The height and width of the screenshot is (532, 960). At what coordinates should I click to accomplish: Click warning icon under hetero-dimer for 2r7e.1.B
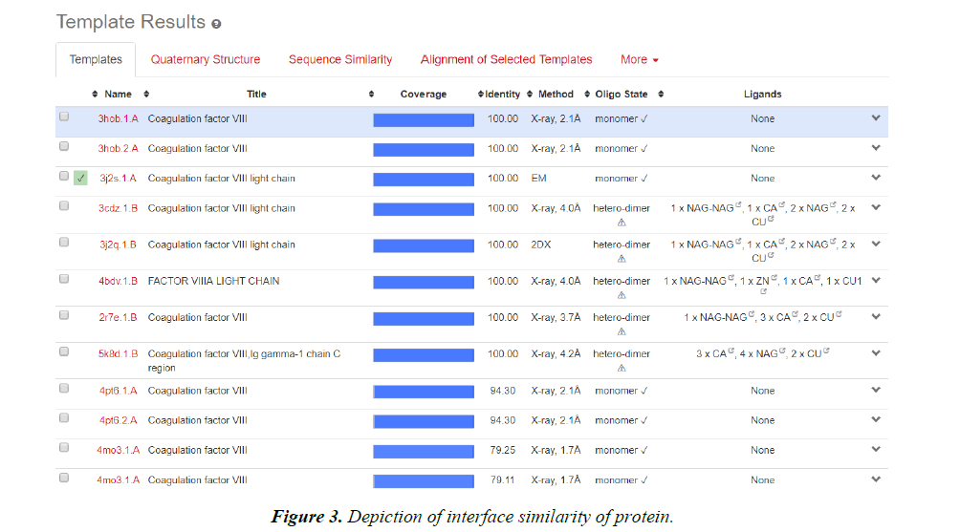pos(622,331)
